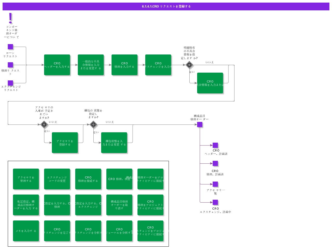Select the 構成品目修理オーダー purple square
The width and height of the screenshot is (332, 249).
(200, 125)
